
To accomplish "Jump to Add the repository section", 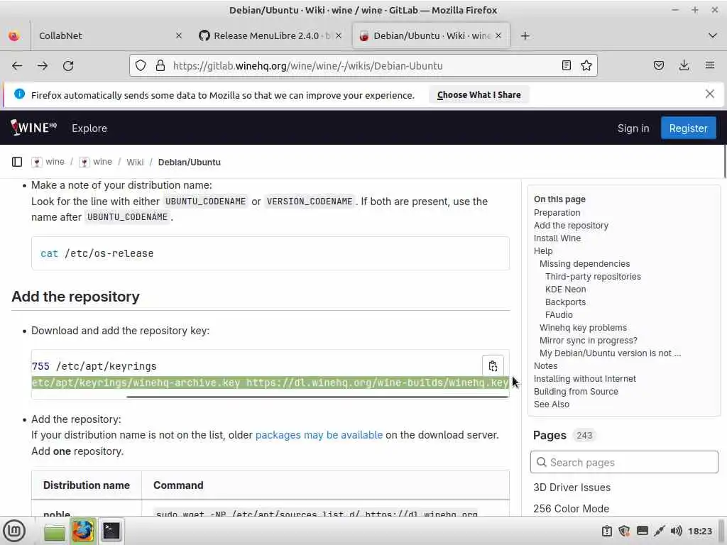I will pos(571,225).
